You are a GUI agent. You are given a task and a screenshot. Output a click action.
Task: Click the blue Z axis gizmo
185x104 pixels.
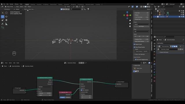[127, 12]
